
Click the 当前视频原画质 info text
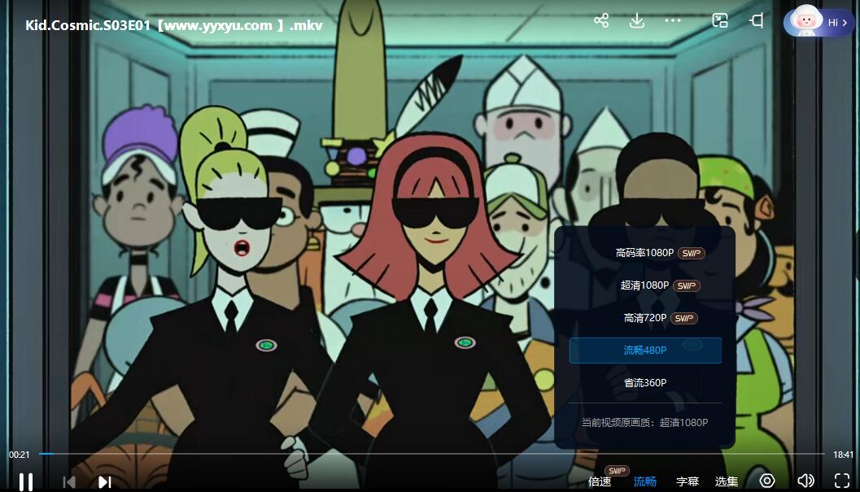coord(645,422)
